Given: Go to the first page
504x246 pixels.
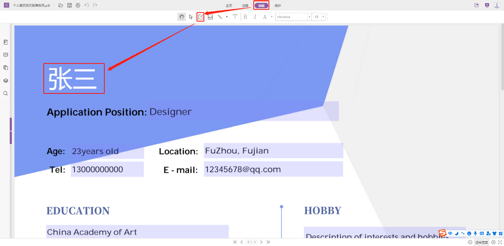Looking at the screenshot, I should click(x=235, y=242).
